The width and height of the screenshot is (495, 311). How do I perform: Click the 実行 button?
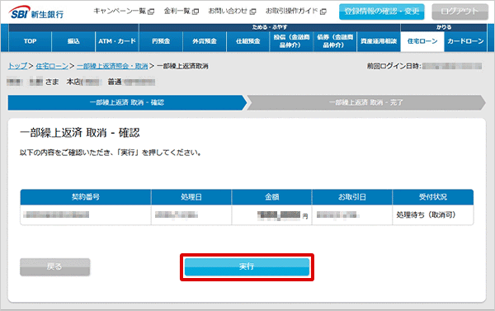coord(247,266)
